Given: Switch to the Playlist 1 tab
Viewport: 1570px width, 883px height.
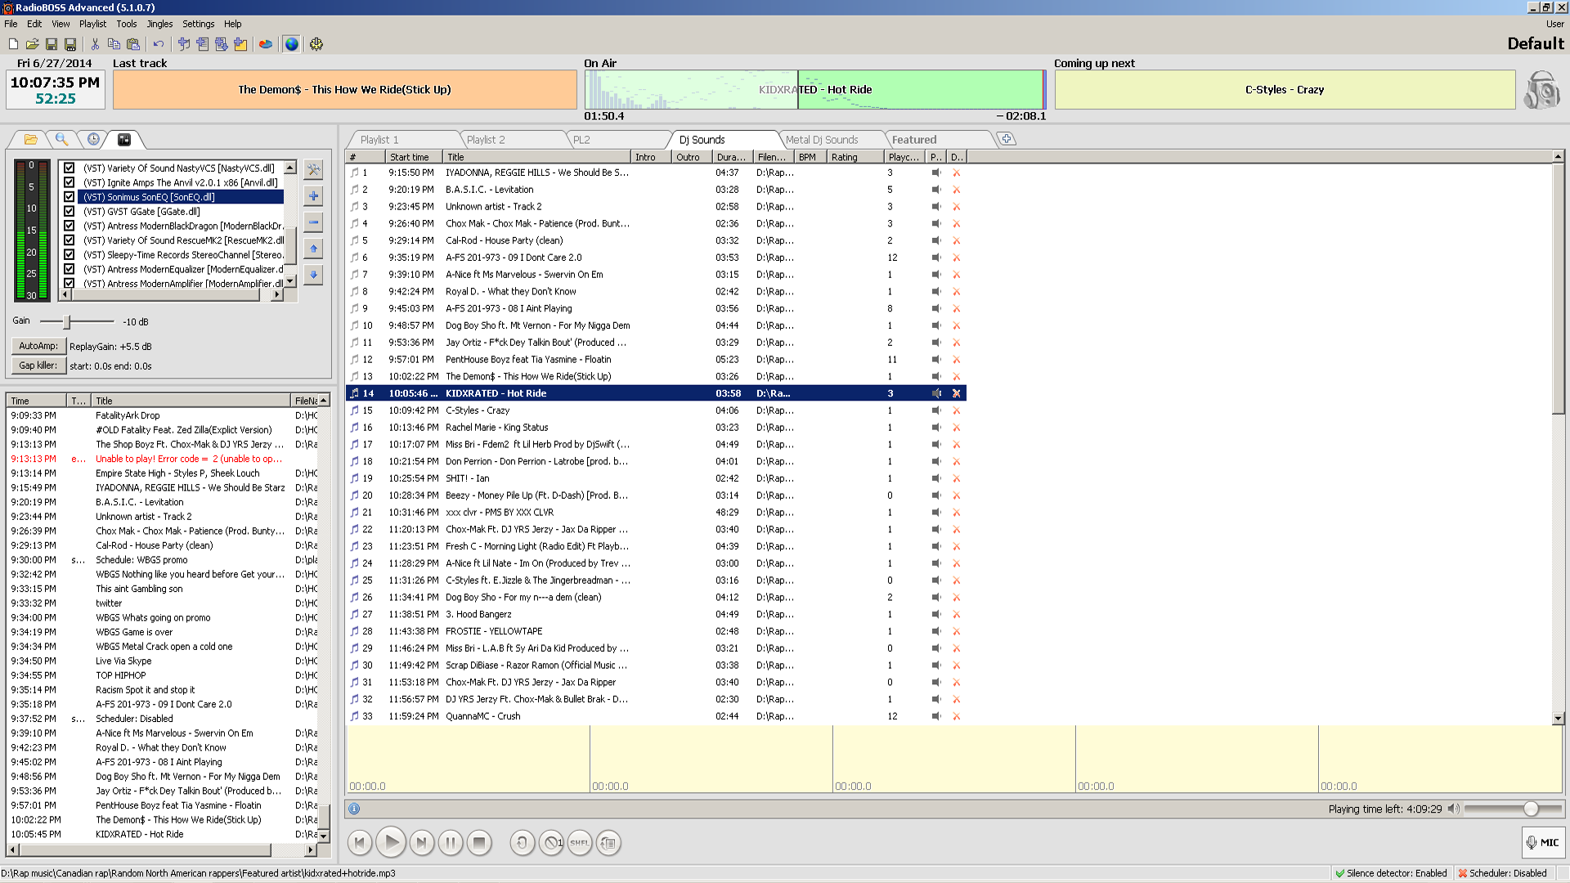Looking at the screenshot, I should point(401,140).
